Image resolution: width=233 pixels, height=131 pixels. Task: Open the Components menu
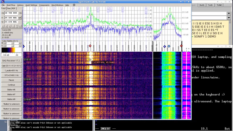(44, 5)
